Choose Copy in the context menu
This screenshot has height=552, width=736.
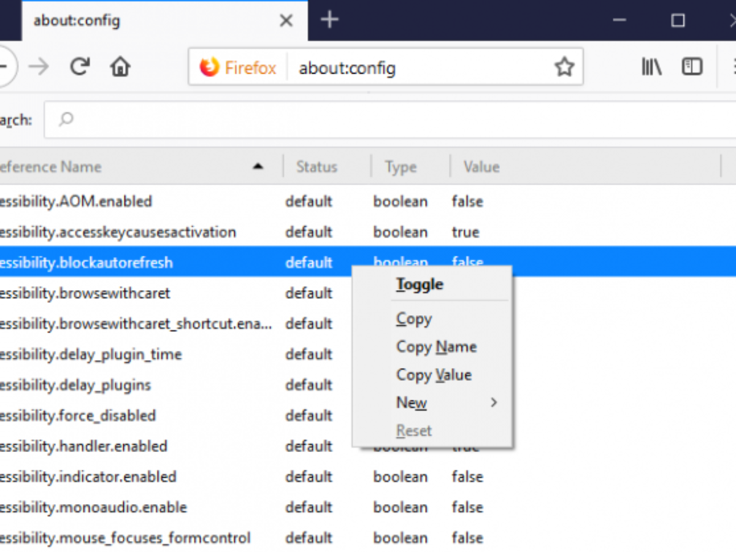pyautogui.click(x=432, y=319)
